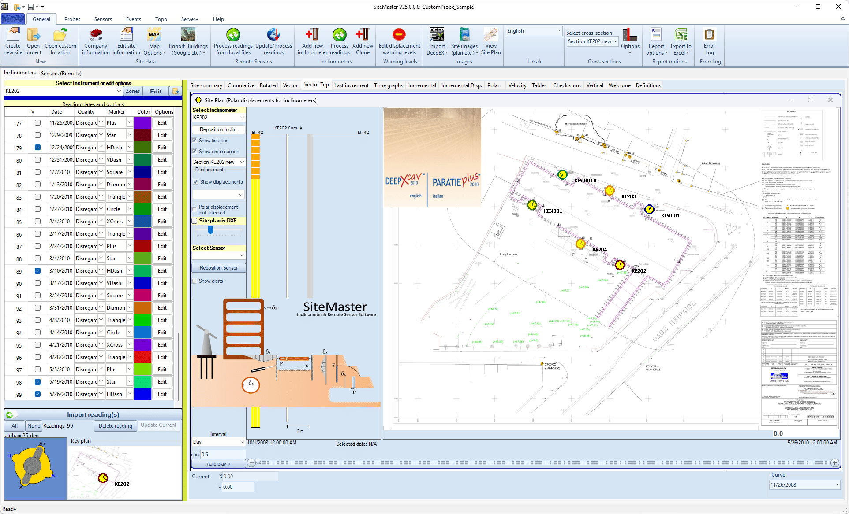
Task: Switch to the Probes ribbon tab
Action: click(72, 19)
